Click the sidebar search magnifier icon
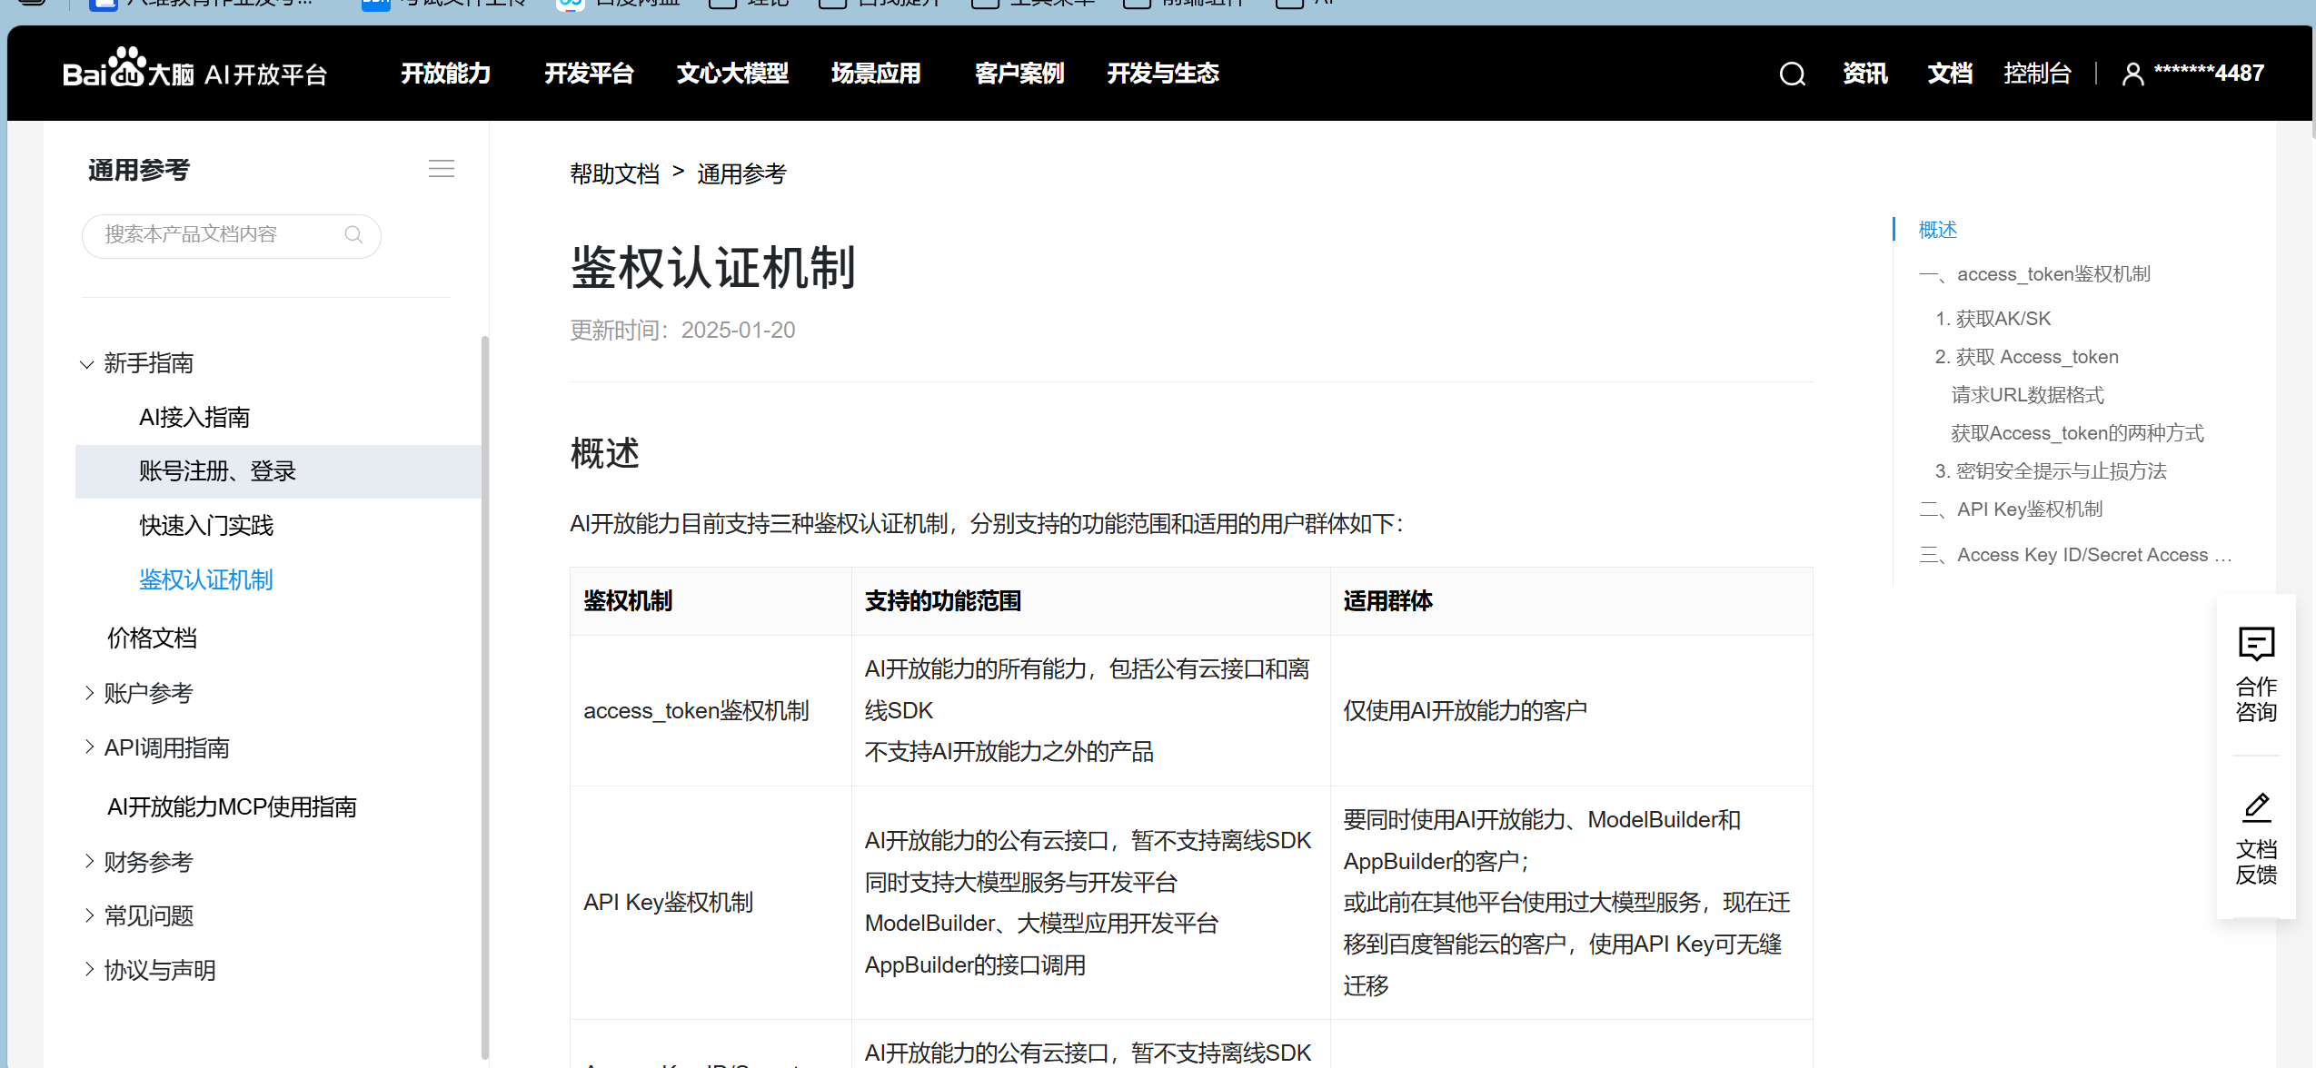 pos(353,235)
